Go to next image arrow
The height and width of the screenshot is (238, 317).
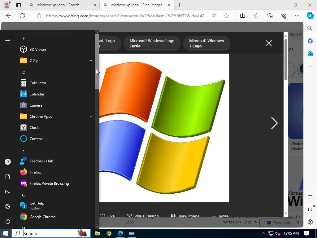click(x=274, y=123)
